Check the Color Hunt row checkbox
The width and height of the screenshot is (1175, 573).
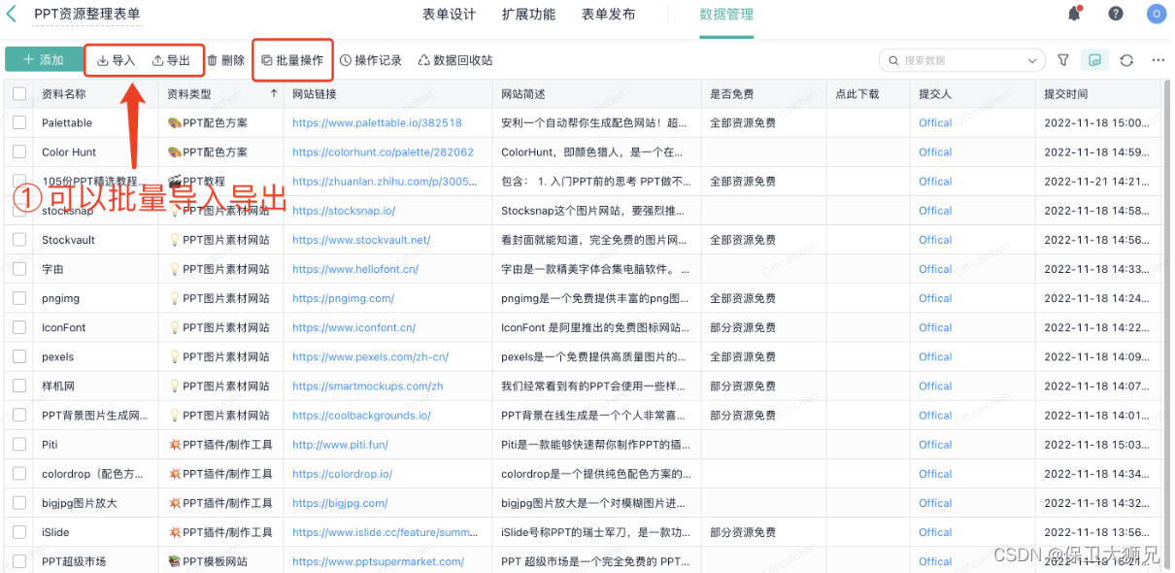pos(19,152)
